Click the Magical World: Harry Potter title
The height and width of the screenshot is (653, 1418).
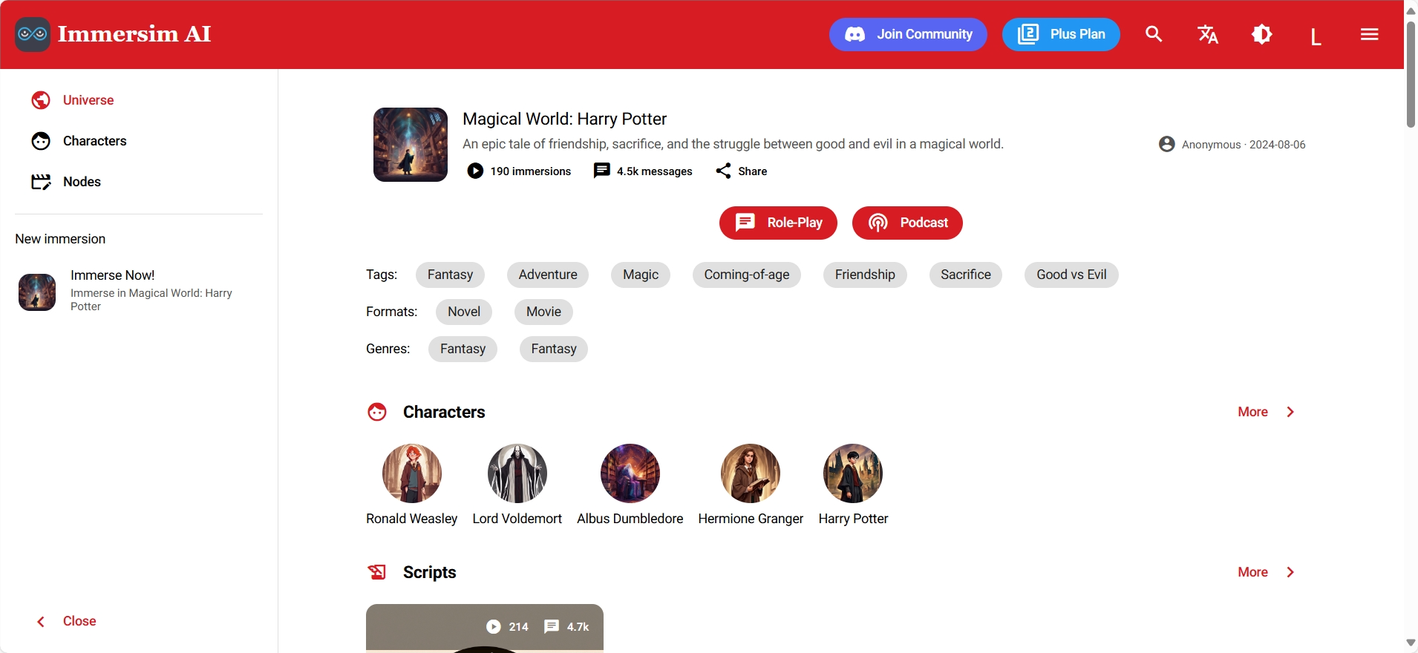point(564,119)
